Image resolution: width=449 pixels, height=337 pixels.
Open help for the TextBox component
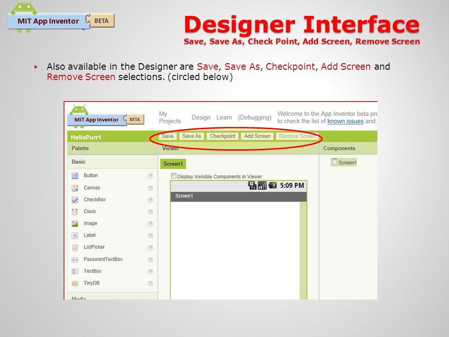tap(150, 271)
